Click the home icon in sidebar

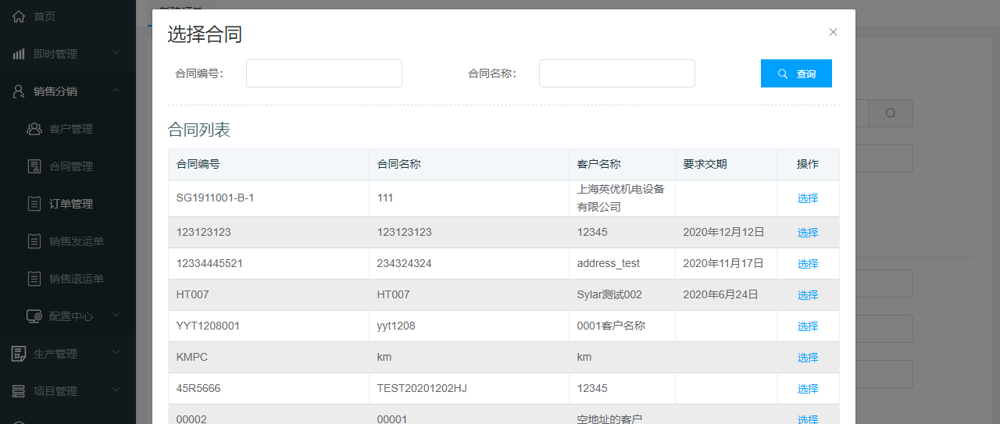[19, 16]
